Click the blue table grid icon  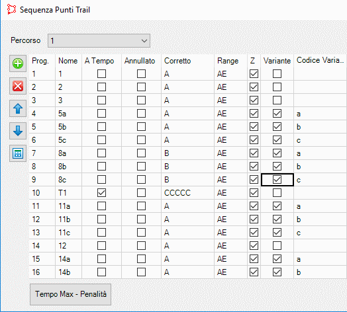coord(18,153)
